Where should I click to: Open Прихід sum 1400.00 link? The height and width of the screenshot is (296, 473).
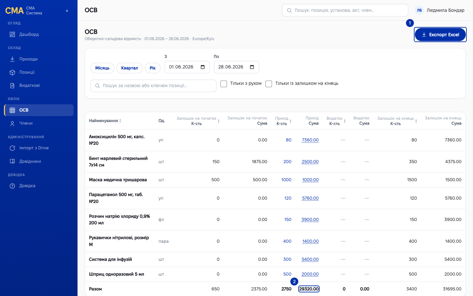click(x=310, y=241)
